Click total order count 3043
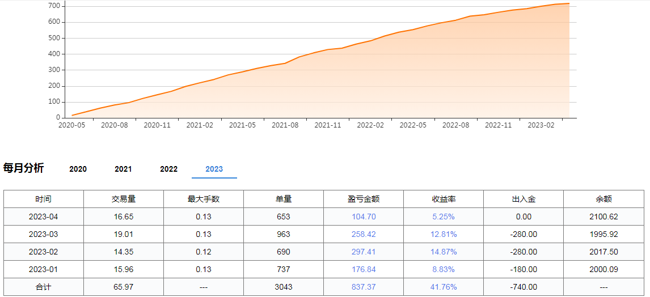The width and height of the screenshot is (650, 297). coord(284,287)
